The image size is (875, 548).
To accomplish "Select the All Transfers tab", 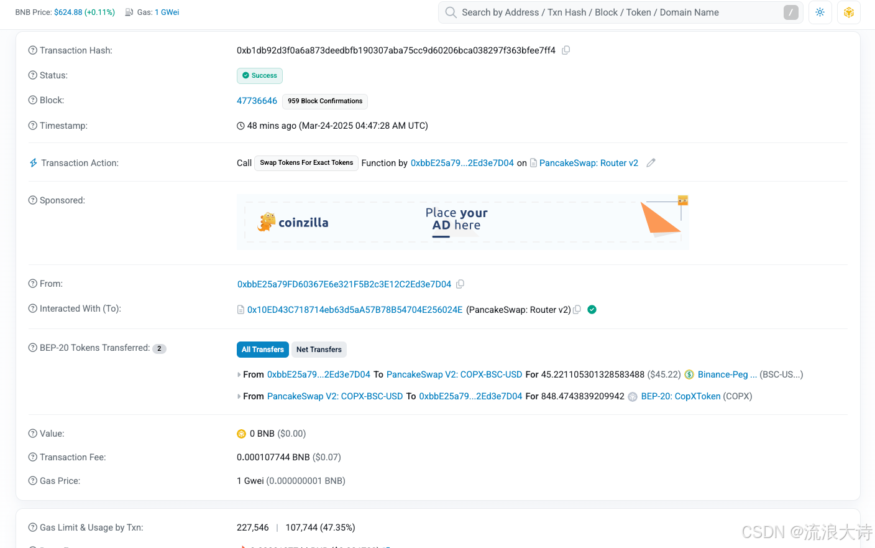I will pos(263,350).
